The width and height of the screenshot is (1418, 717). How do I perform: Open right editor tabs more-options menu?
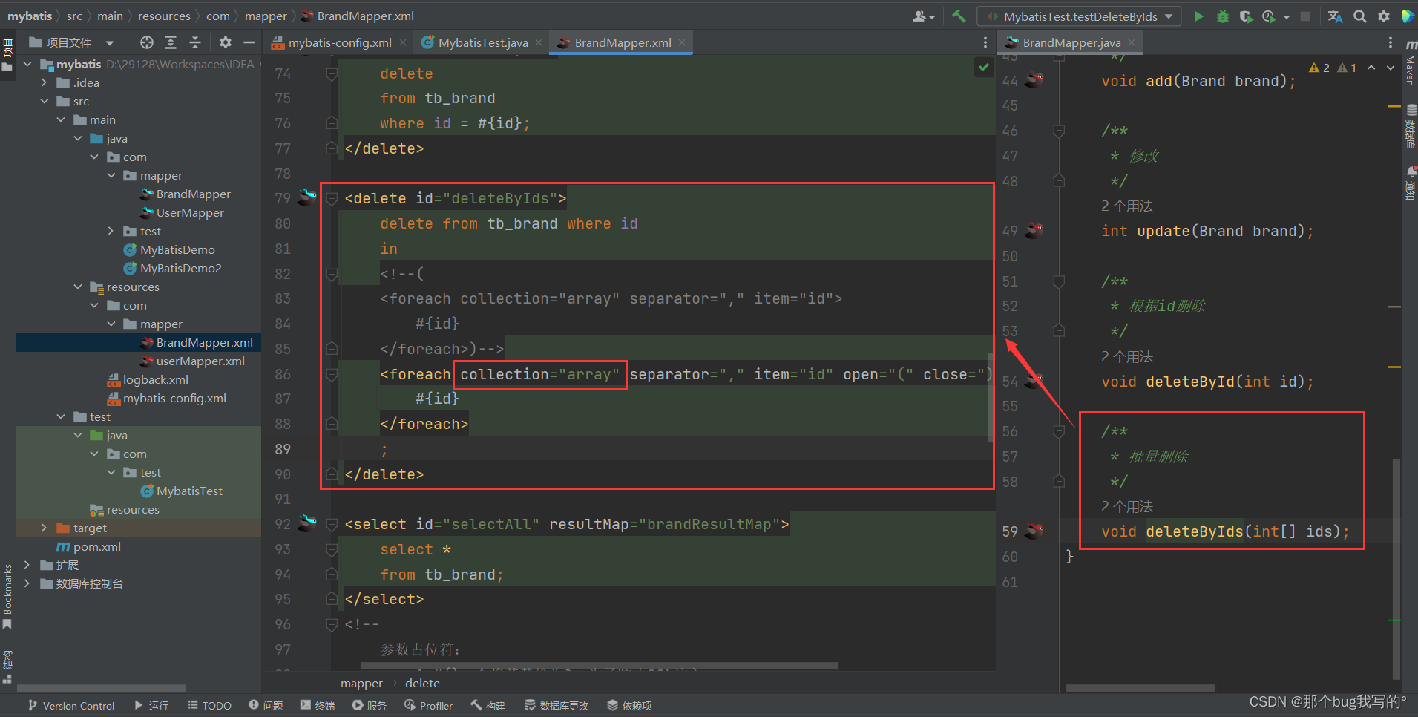(x=1391, y=42)
